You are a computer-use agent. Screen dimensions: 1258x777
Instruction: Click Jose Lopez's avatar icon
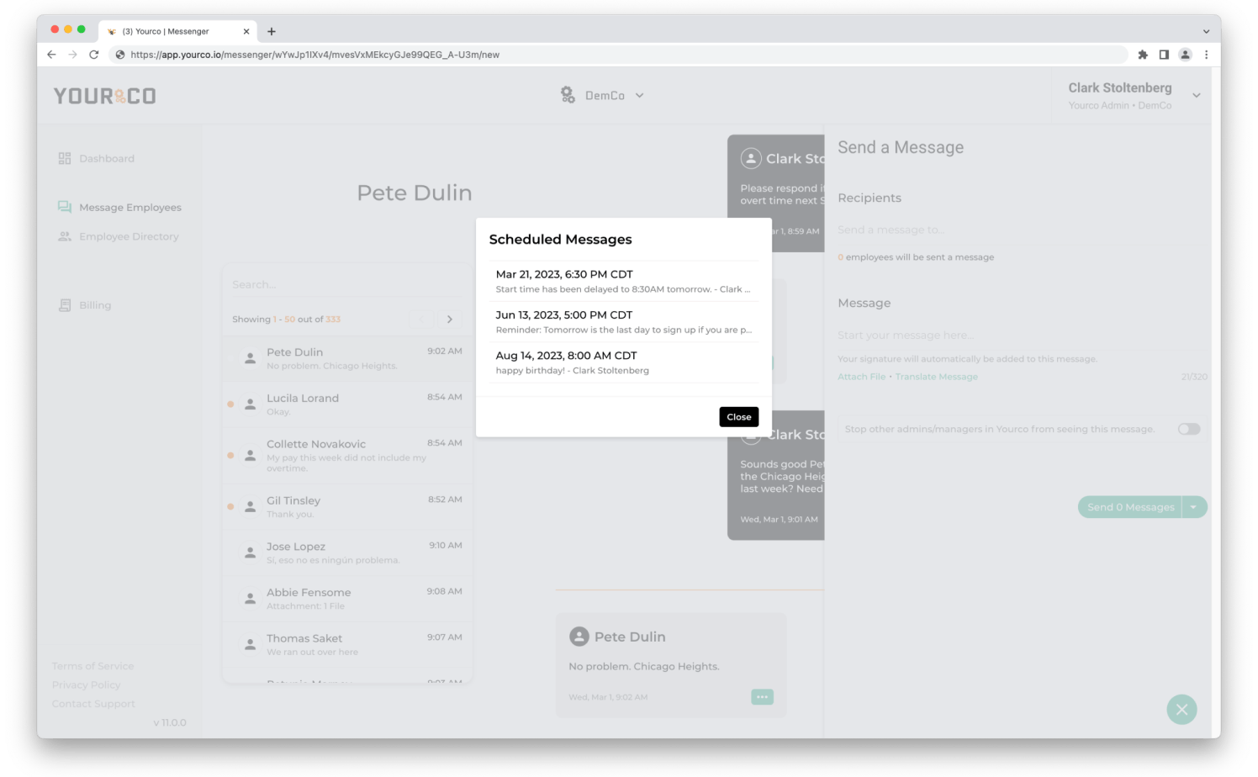[x=250, y=552]
